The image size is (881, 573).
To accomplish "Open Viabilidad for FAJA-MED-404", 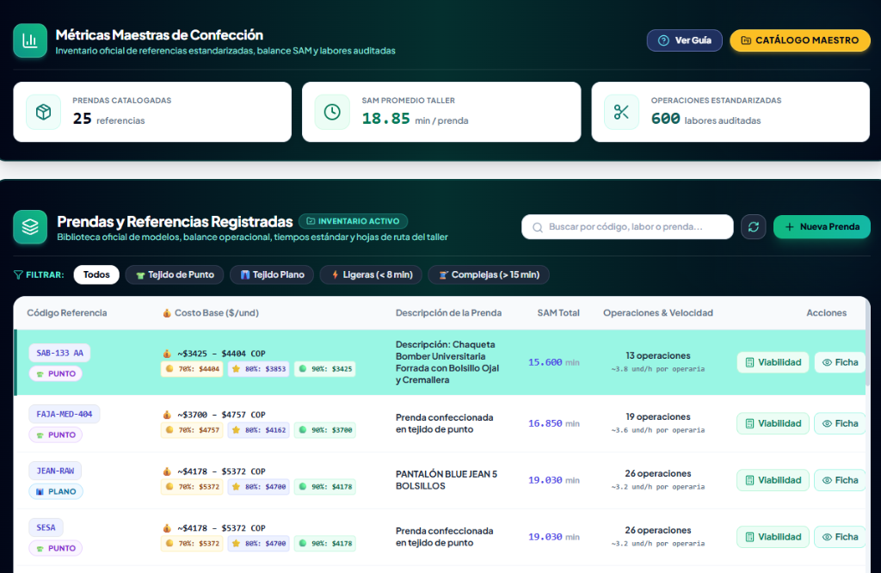I will (773, 423).
